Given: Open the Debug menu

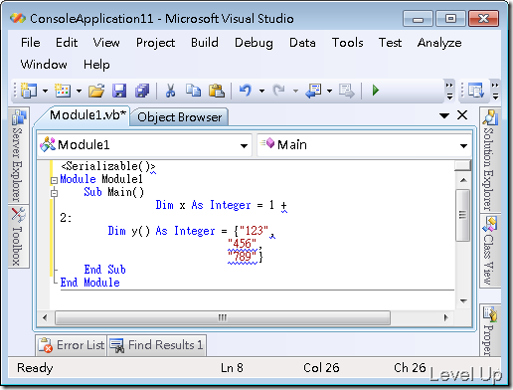Looking at the screenshot, I should coord(254,43).
